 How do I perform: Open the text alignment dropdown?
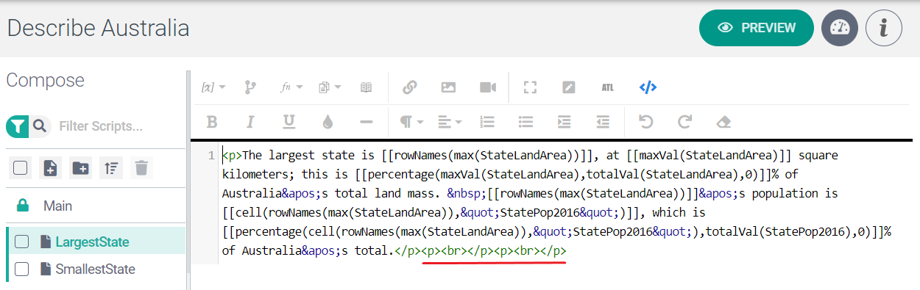point(449,122)
